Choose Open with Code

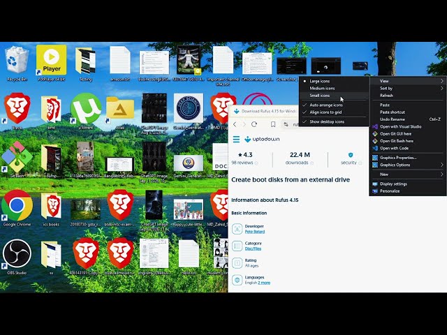pos(408,148)
